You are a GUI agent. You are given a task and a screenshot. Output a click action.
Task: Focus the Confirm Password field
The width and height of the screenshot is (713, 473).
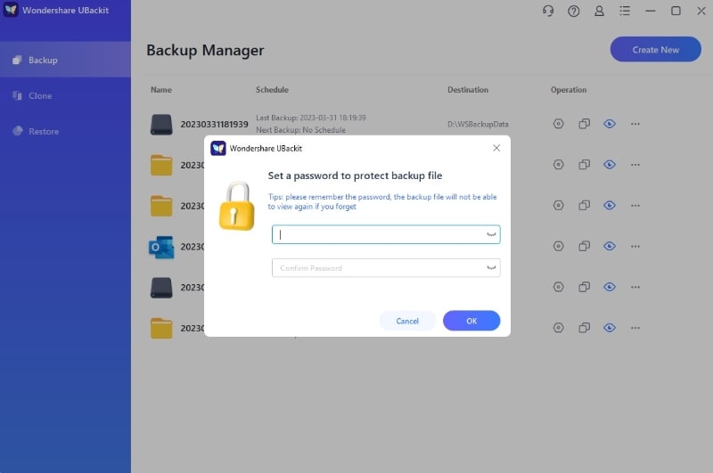point(386,268)
